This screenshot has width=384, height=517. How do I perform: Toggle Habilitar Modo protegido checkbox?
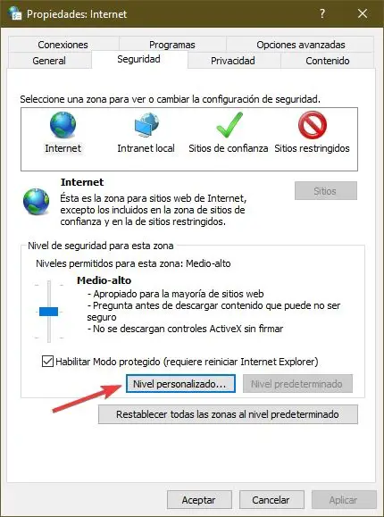tap(47, 362)
